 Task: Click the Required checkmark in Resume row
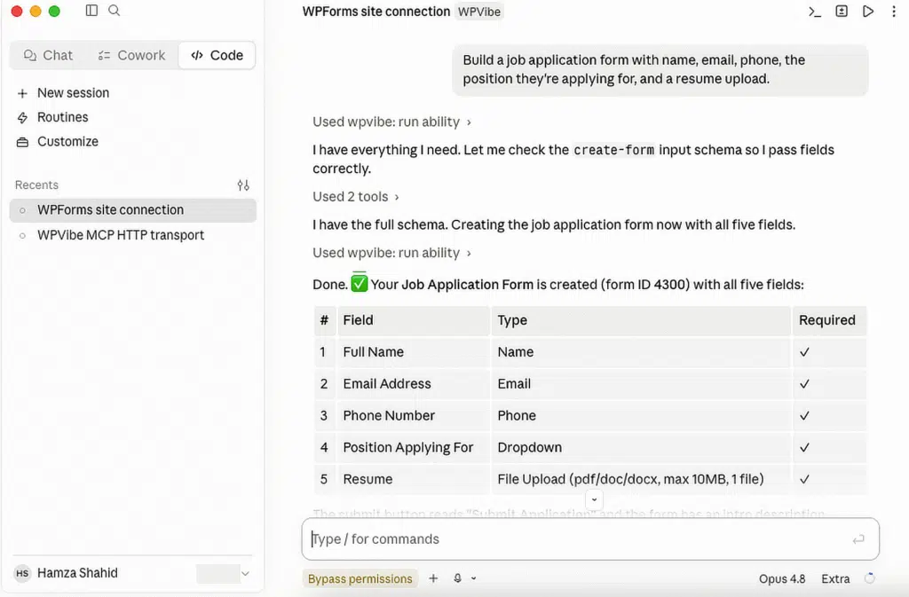(804, 479)
